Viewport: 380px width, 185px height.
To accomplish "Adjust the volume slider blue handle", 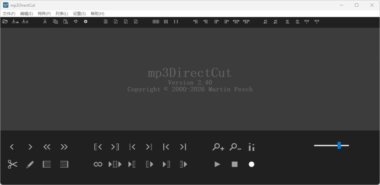I will (339, 146).
